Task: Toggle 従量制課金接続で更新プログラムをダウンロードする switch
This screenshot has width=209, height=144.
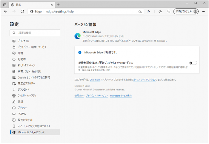Action: [x=193, y=63]
